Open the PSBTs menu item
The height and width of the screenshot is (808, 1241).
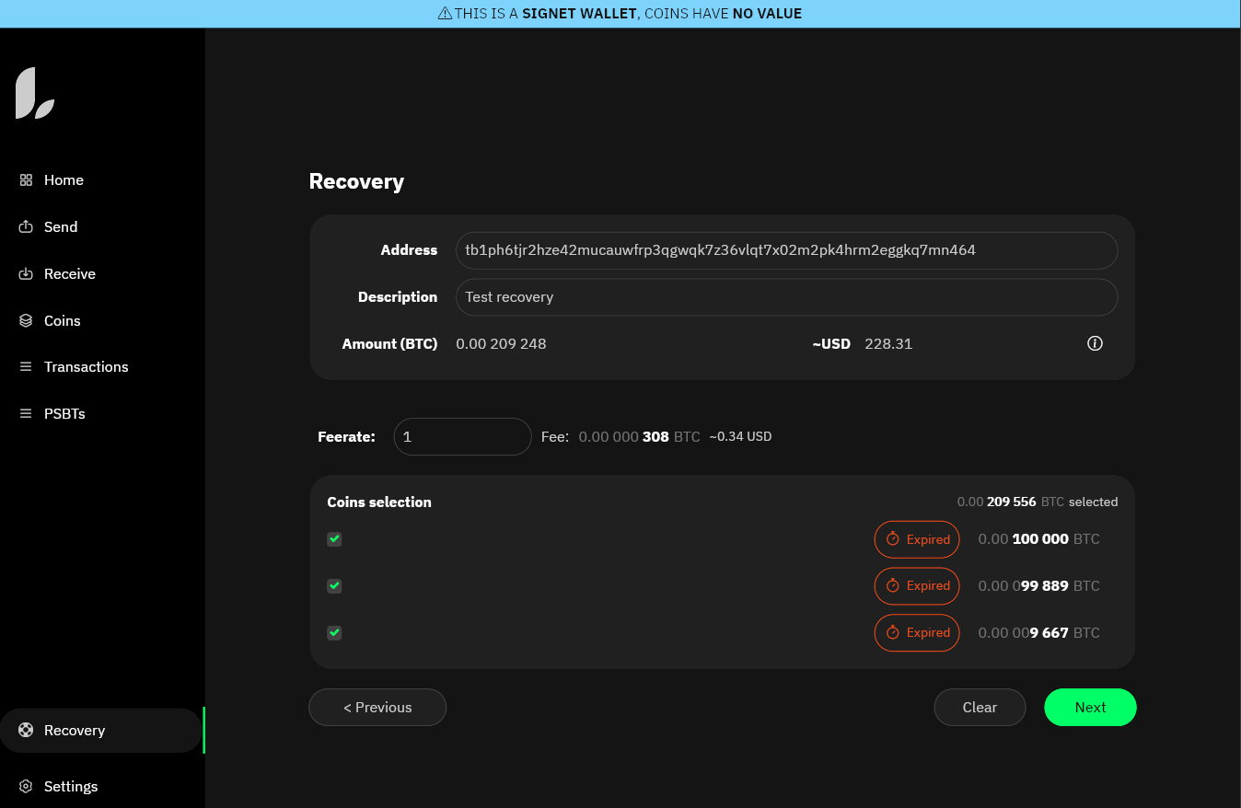(64, 414)
